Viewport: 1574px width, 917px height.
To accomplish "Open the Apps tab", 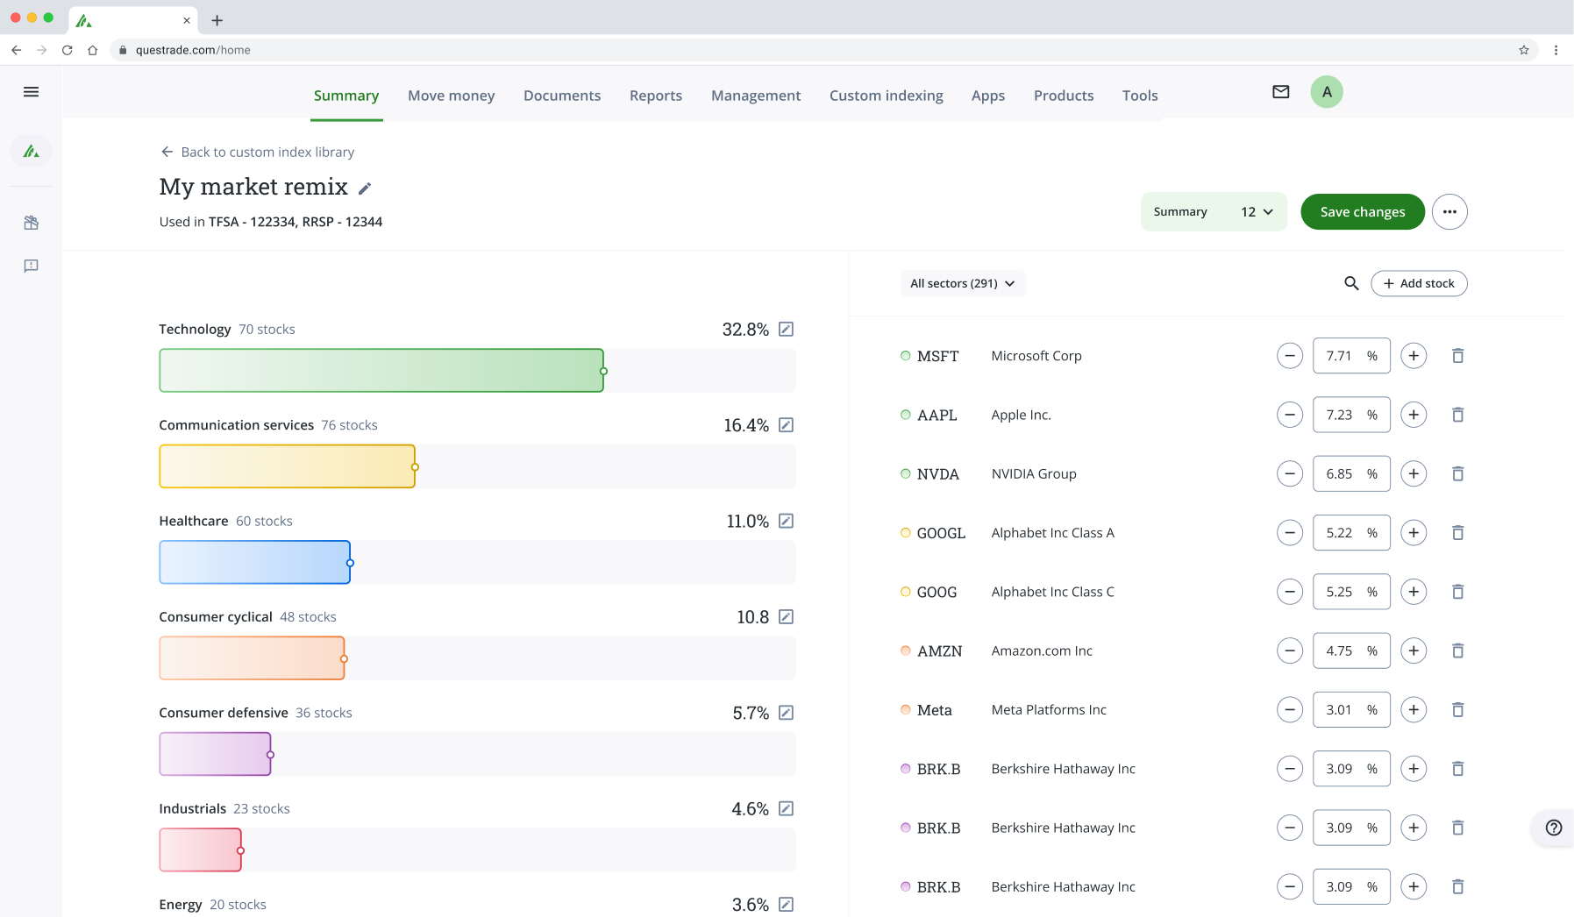I will tap(988, 96).
